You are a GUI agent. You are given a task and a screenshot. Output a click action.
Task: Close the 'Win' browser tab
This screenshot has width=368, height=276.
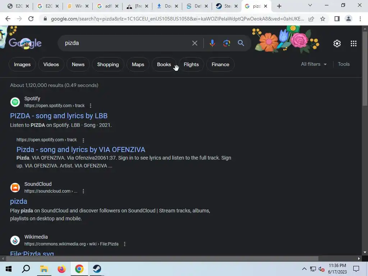(x=87, y=6)
